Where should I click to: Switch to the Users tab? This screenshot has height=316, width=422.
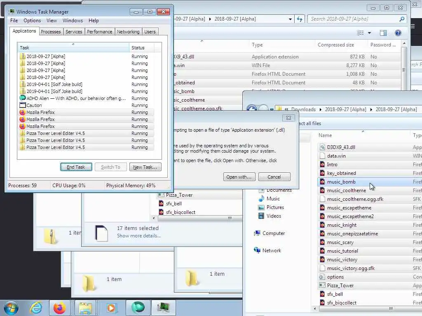(x=150, y=32)
